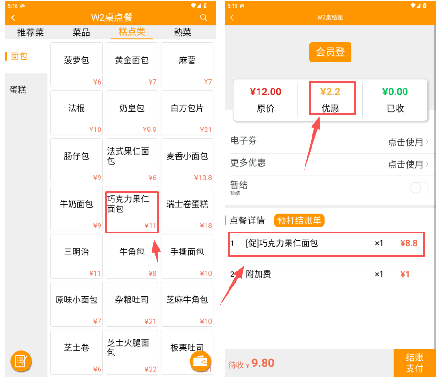Select the 菜品 tab
This screenshot has height=379, width=442.
tap(81, 32)
